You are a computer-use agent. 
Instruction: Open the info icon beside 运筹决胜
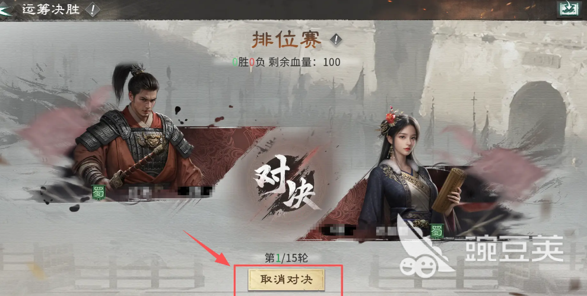[93, 9]
